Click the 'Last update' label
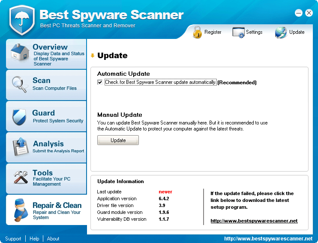 pyautogui.click(x=109, y=192)
